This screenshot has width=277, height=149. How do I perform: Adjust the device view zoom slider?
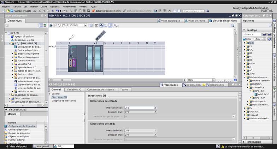click(x=224, y=80)
